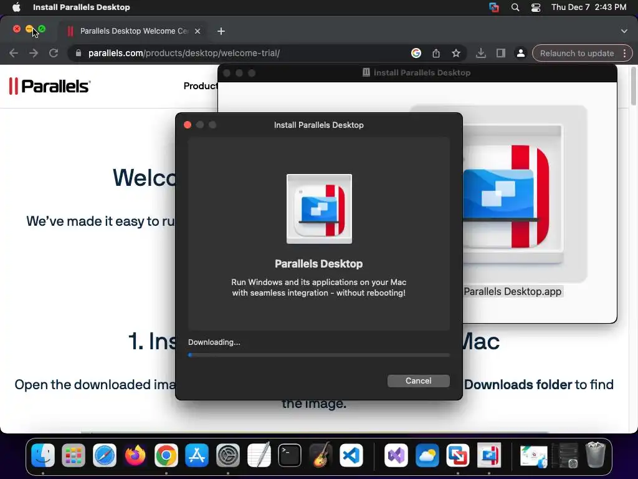The width and height of the screenshot is (638, 479).
Task: Open Chrome three-dot menu
Action: pyautogui.click(x=624, y=54)
